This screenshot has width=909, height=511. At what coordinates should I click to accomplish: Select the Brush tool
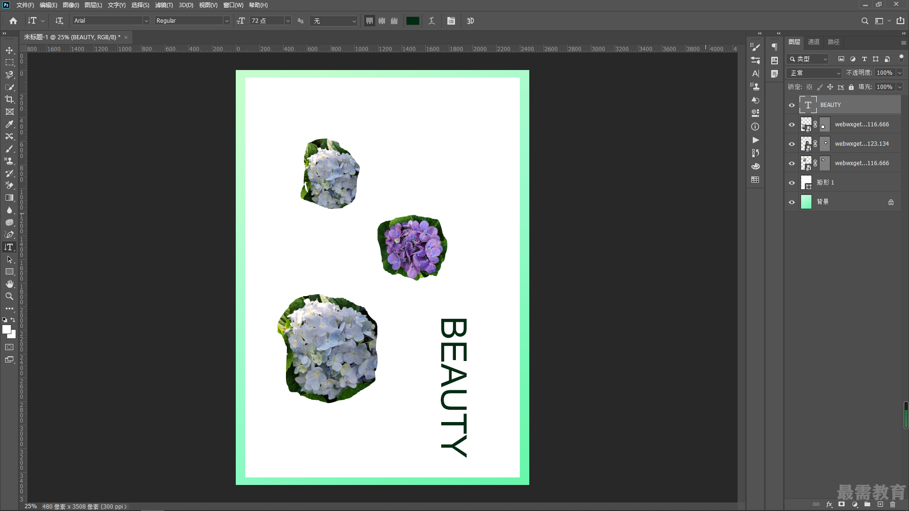pos(9,149)
